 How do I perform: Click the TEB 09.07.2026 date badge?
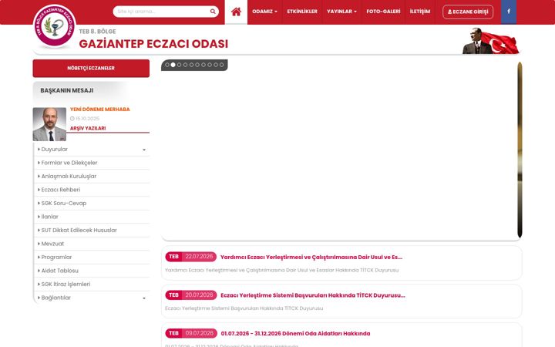click(x=191, y=333)
